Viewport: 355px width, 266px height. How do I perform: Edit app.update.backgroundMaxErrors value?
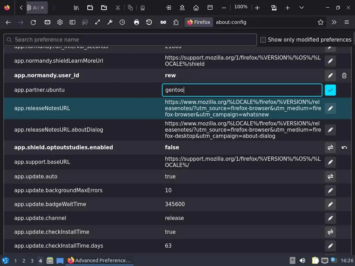pyautogui.click(x=330, y=190)
